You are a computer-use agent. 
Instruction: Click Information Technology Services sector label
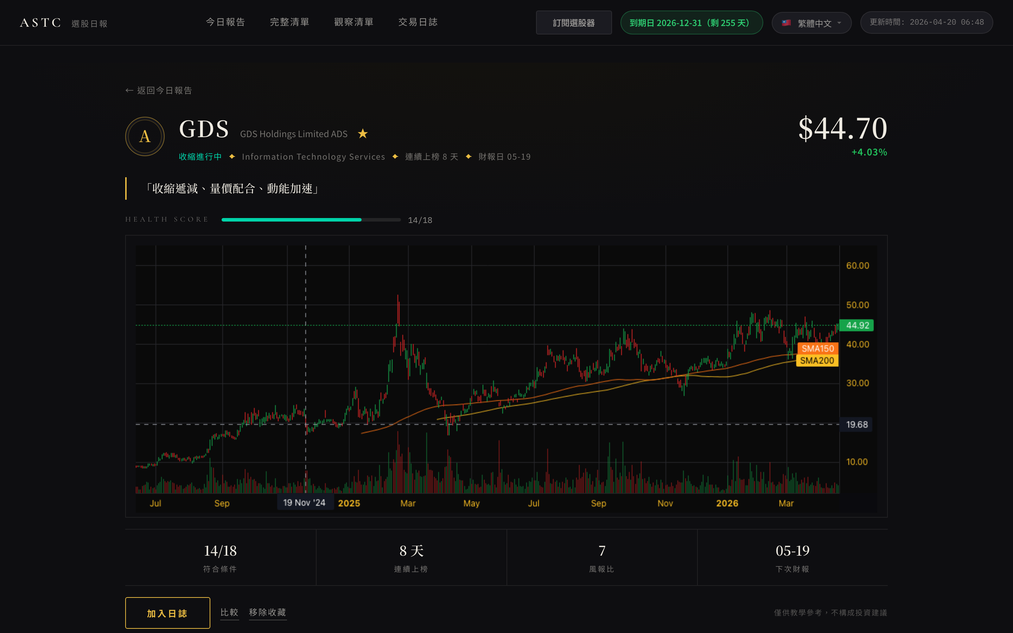(x=313, y=156)
